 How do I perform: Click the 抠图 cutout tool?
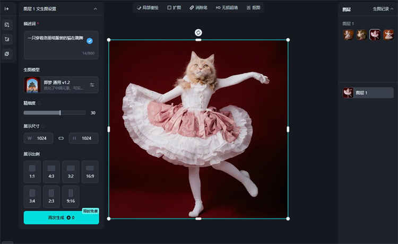click(253, 7)
